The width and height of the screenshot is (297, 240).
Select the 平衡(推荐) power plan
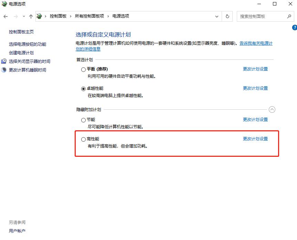pos(83,69)
